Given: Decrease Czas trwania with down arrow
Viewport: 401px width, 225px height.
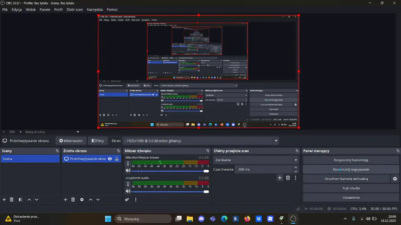Looking at the screenshot, I should tap(296, 172).
